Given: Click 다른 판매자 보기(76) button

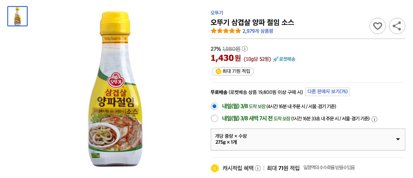Looking at the screenshot, I should 327,92.
